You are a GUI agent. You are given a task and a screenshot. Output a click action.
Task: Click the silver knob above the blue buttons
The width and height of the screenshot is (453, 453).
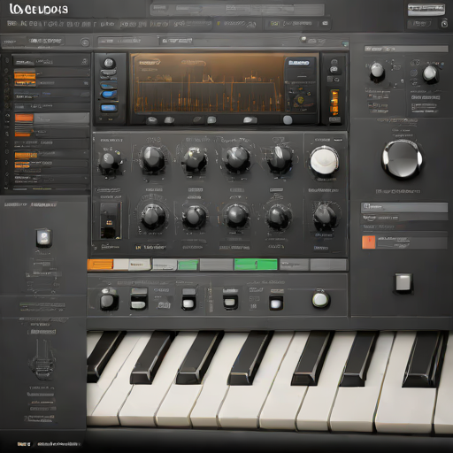(109, 63)
